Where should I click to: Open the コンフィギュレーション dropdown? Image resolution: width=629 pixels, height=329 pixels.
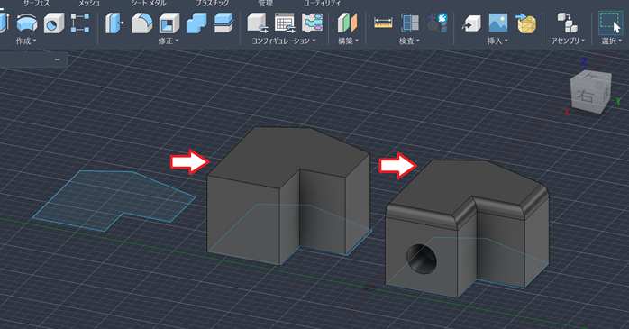click(x=284, y=41)
